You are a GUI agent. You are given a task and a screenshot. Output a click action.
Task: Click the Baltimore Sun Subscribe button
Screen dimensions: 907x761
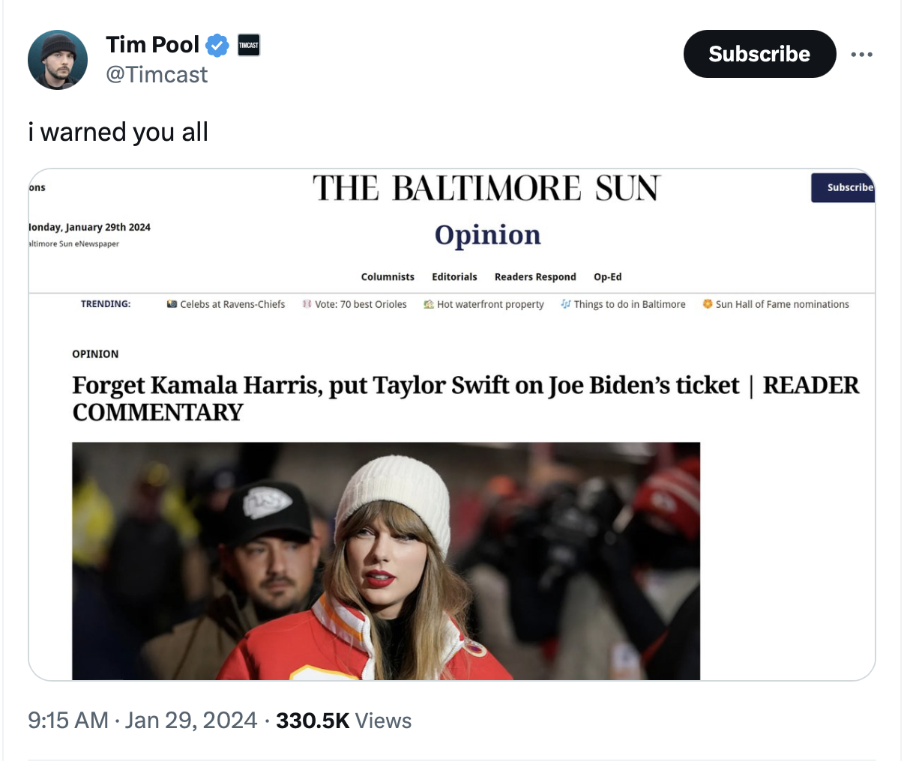click(843, 187)
